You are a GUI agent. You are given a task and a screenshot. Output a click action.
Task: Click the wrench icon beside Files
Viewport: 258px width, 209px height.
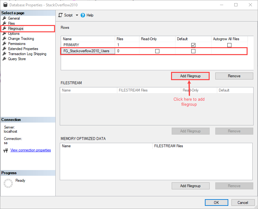pyautogui.click(x=4, y=23)
